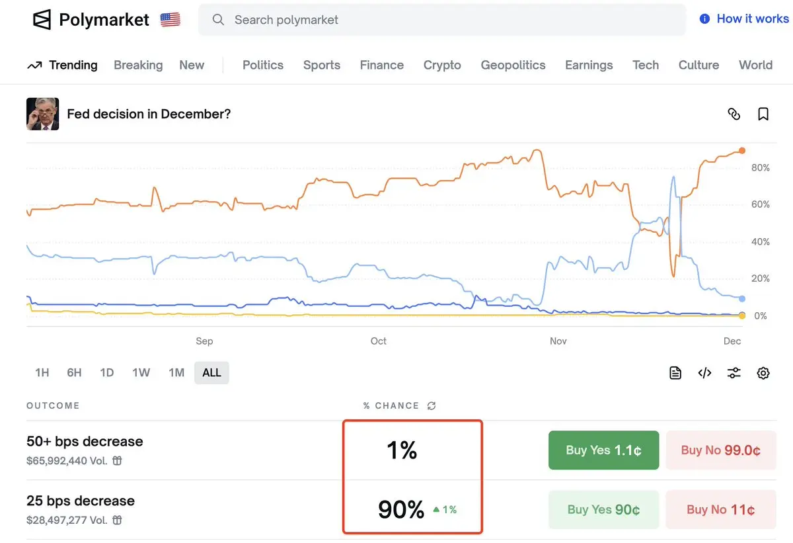Open the How it works link
This screenshot has height=543, width=793.
tap(744, 19)
